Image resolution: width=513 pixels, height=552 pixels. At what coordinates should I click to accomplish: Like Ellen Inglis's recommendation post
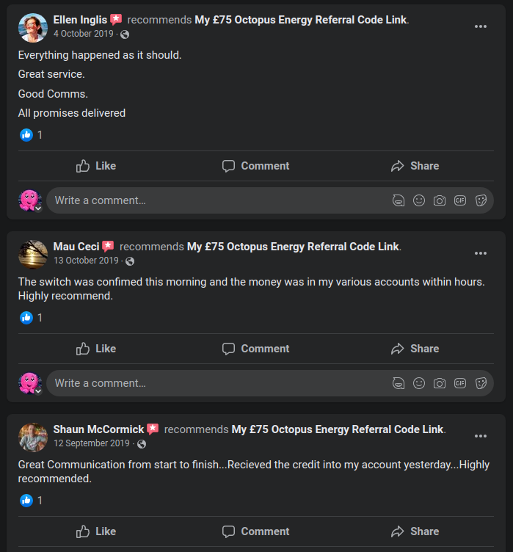(96, 166)
